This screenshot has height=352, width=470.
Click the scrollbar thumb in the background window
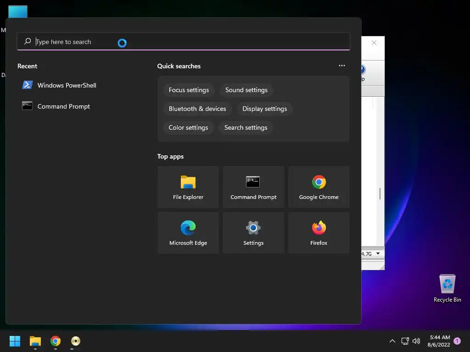coord(380,194)
